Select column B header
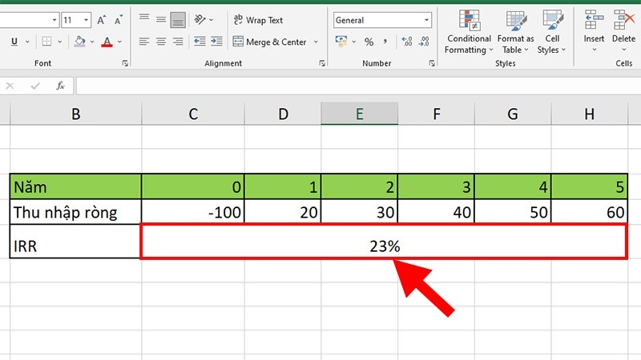This screenshot has height=360, width=641. tap(75, 114)
